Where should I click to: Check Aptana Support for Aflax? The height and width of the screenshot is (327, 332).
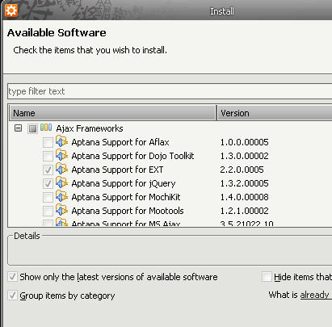(48, 142)
